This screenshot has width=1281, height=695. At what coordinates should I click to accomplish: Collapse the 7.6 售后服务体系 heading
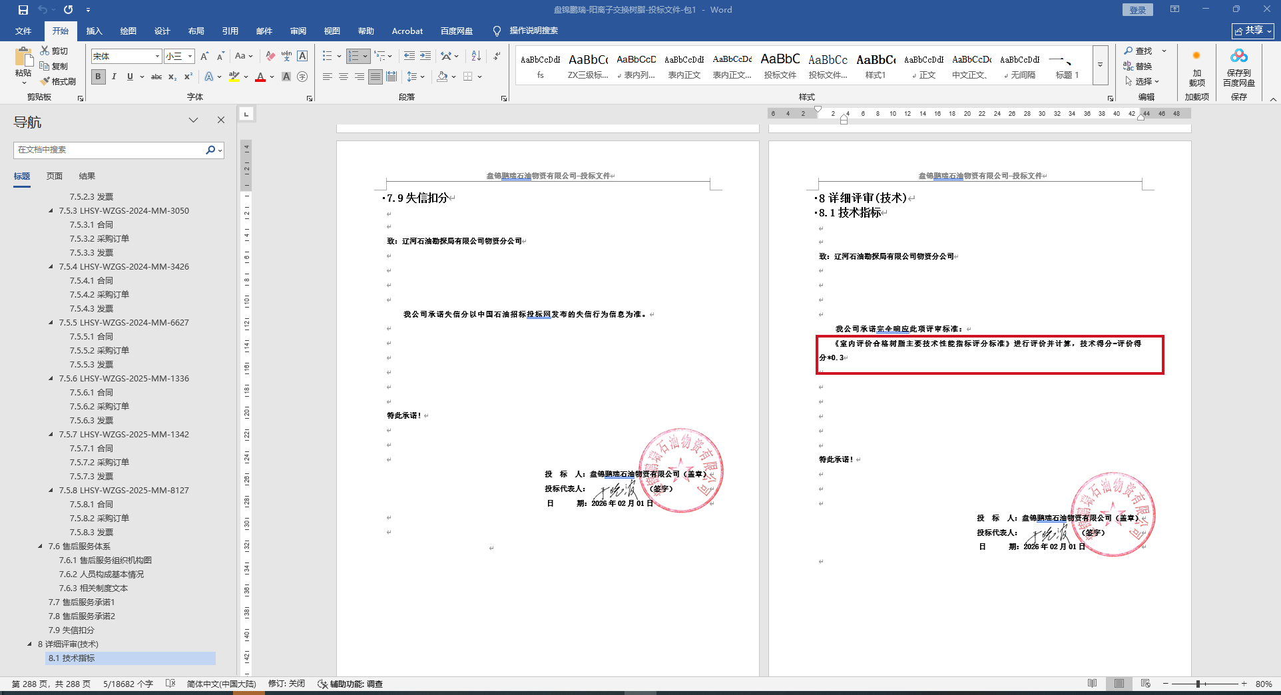coord(41,547)
